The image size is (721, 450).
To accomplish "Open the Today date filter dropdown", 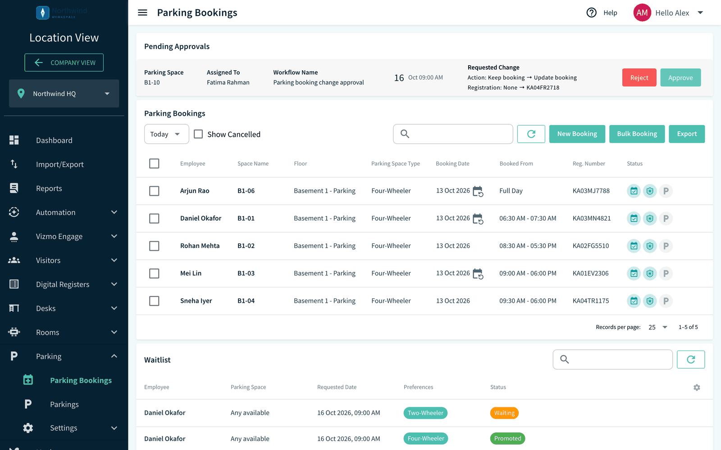I will (166, 134).
